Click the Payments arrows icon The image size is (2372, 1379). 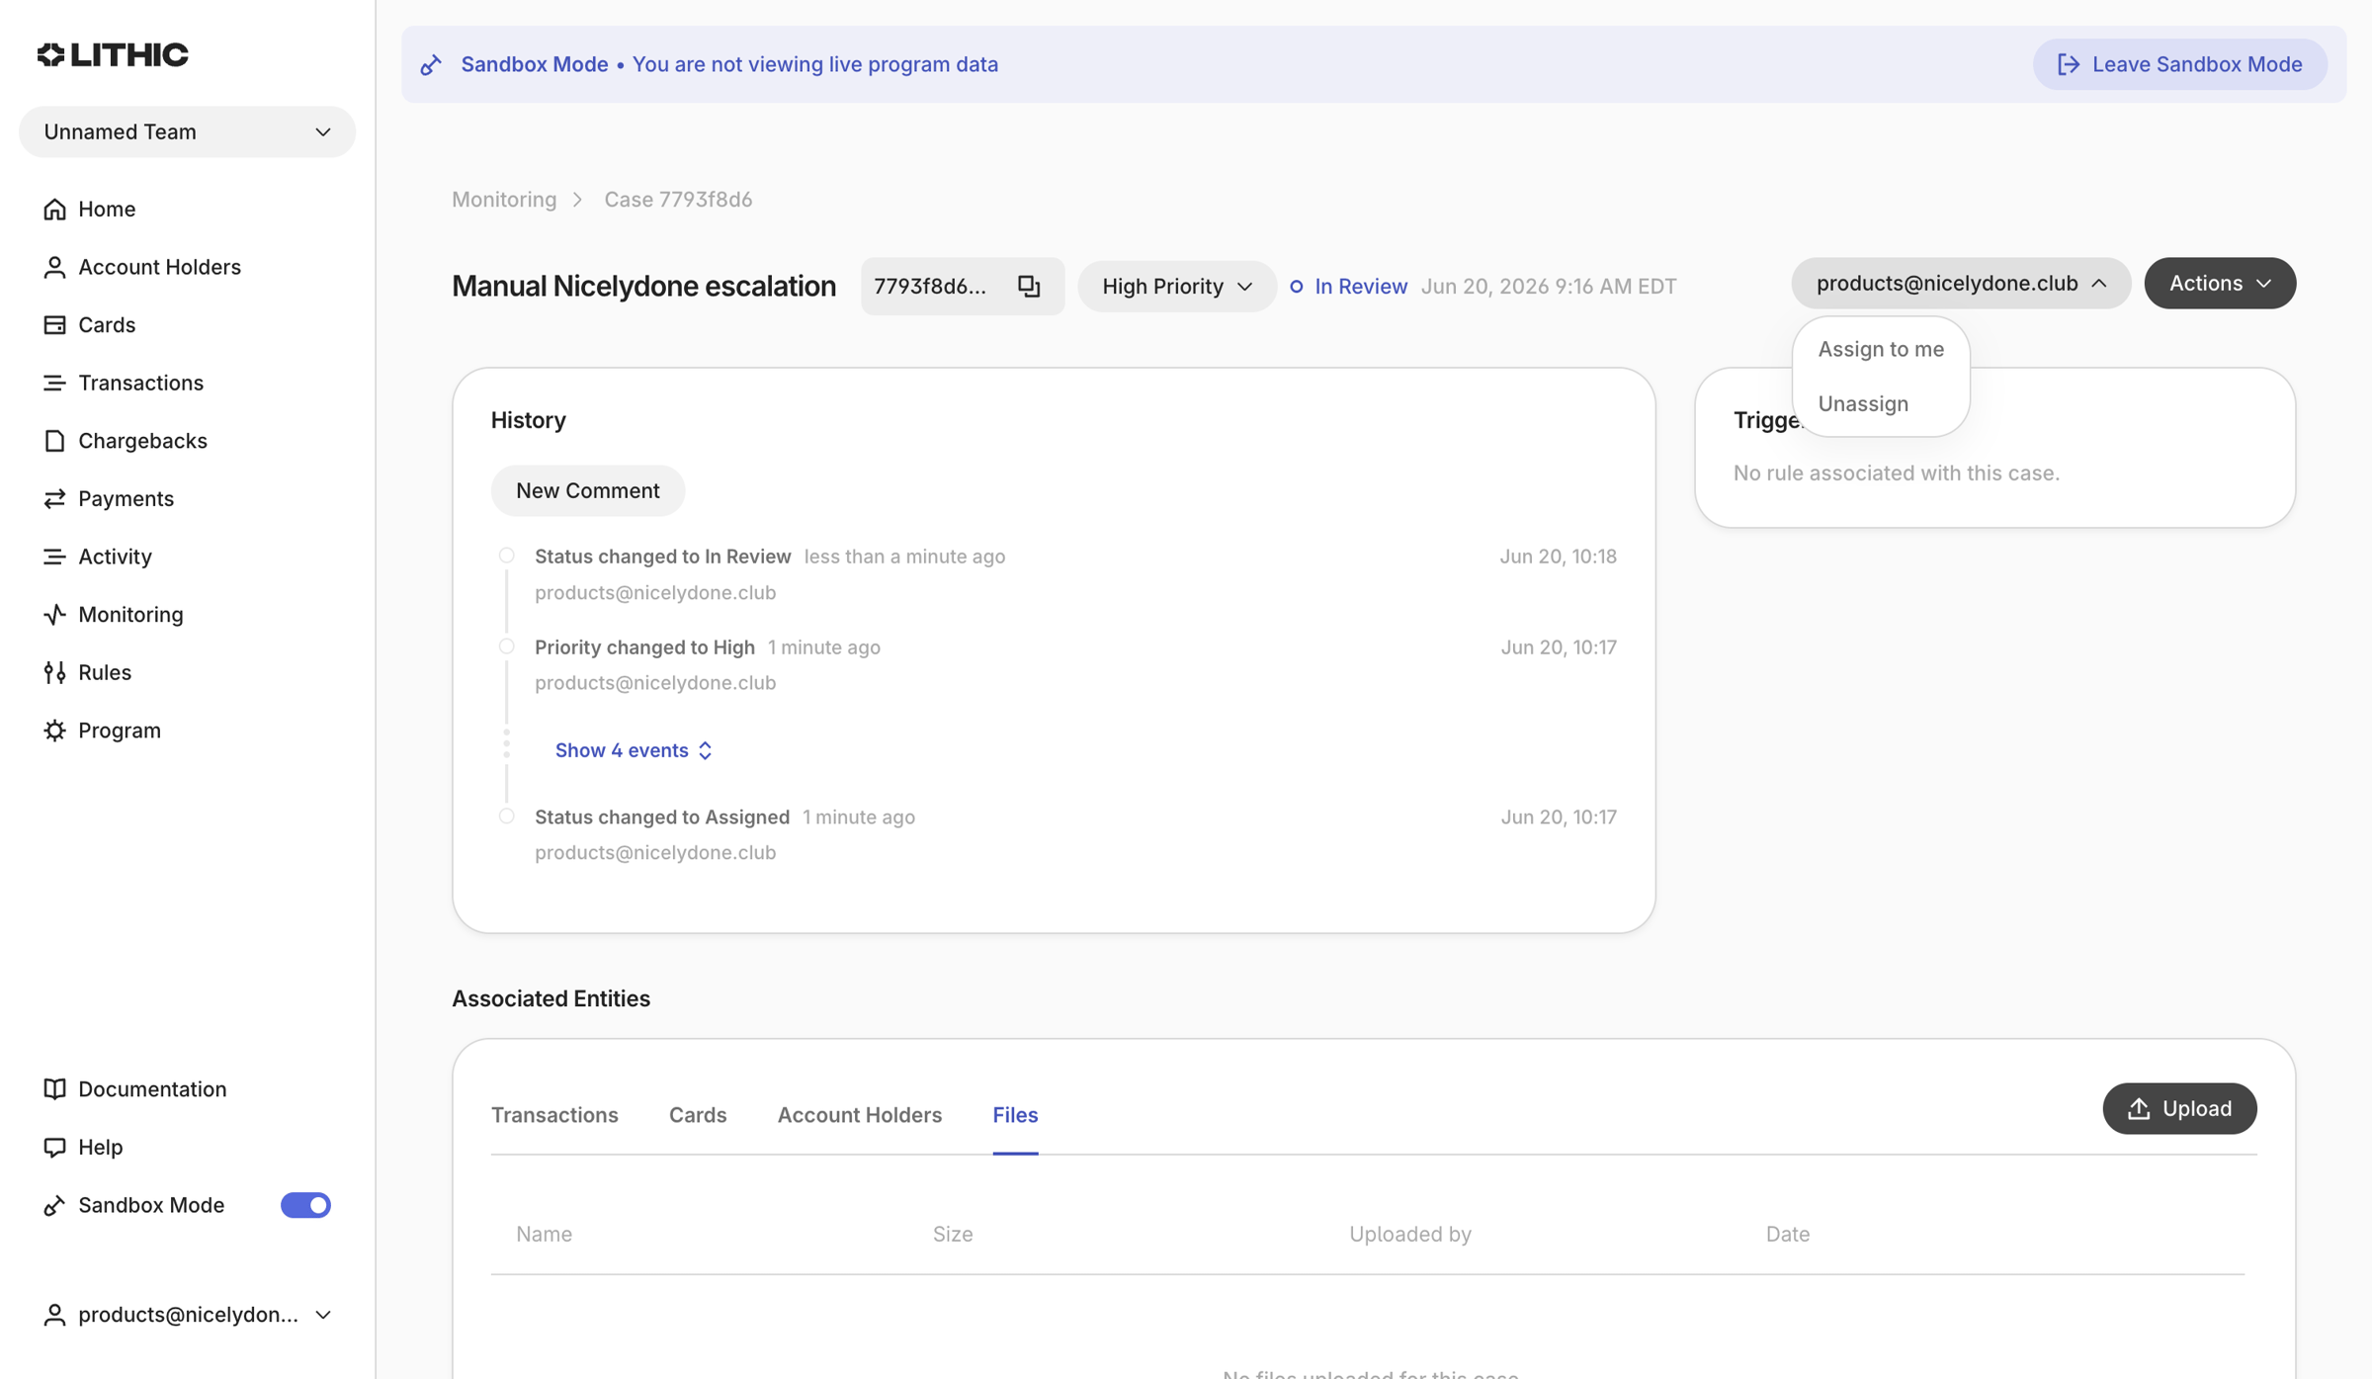tap(54, 498)
